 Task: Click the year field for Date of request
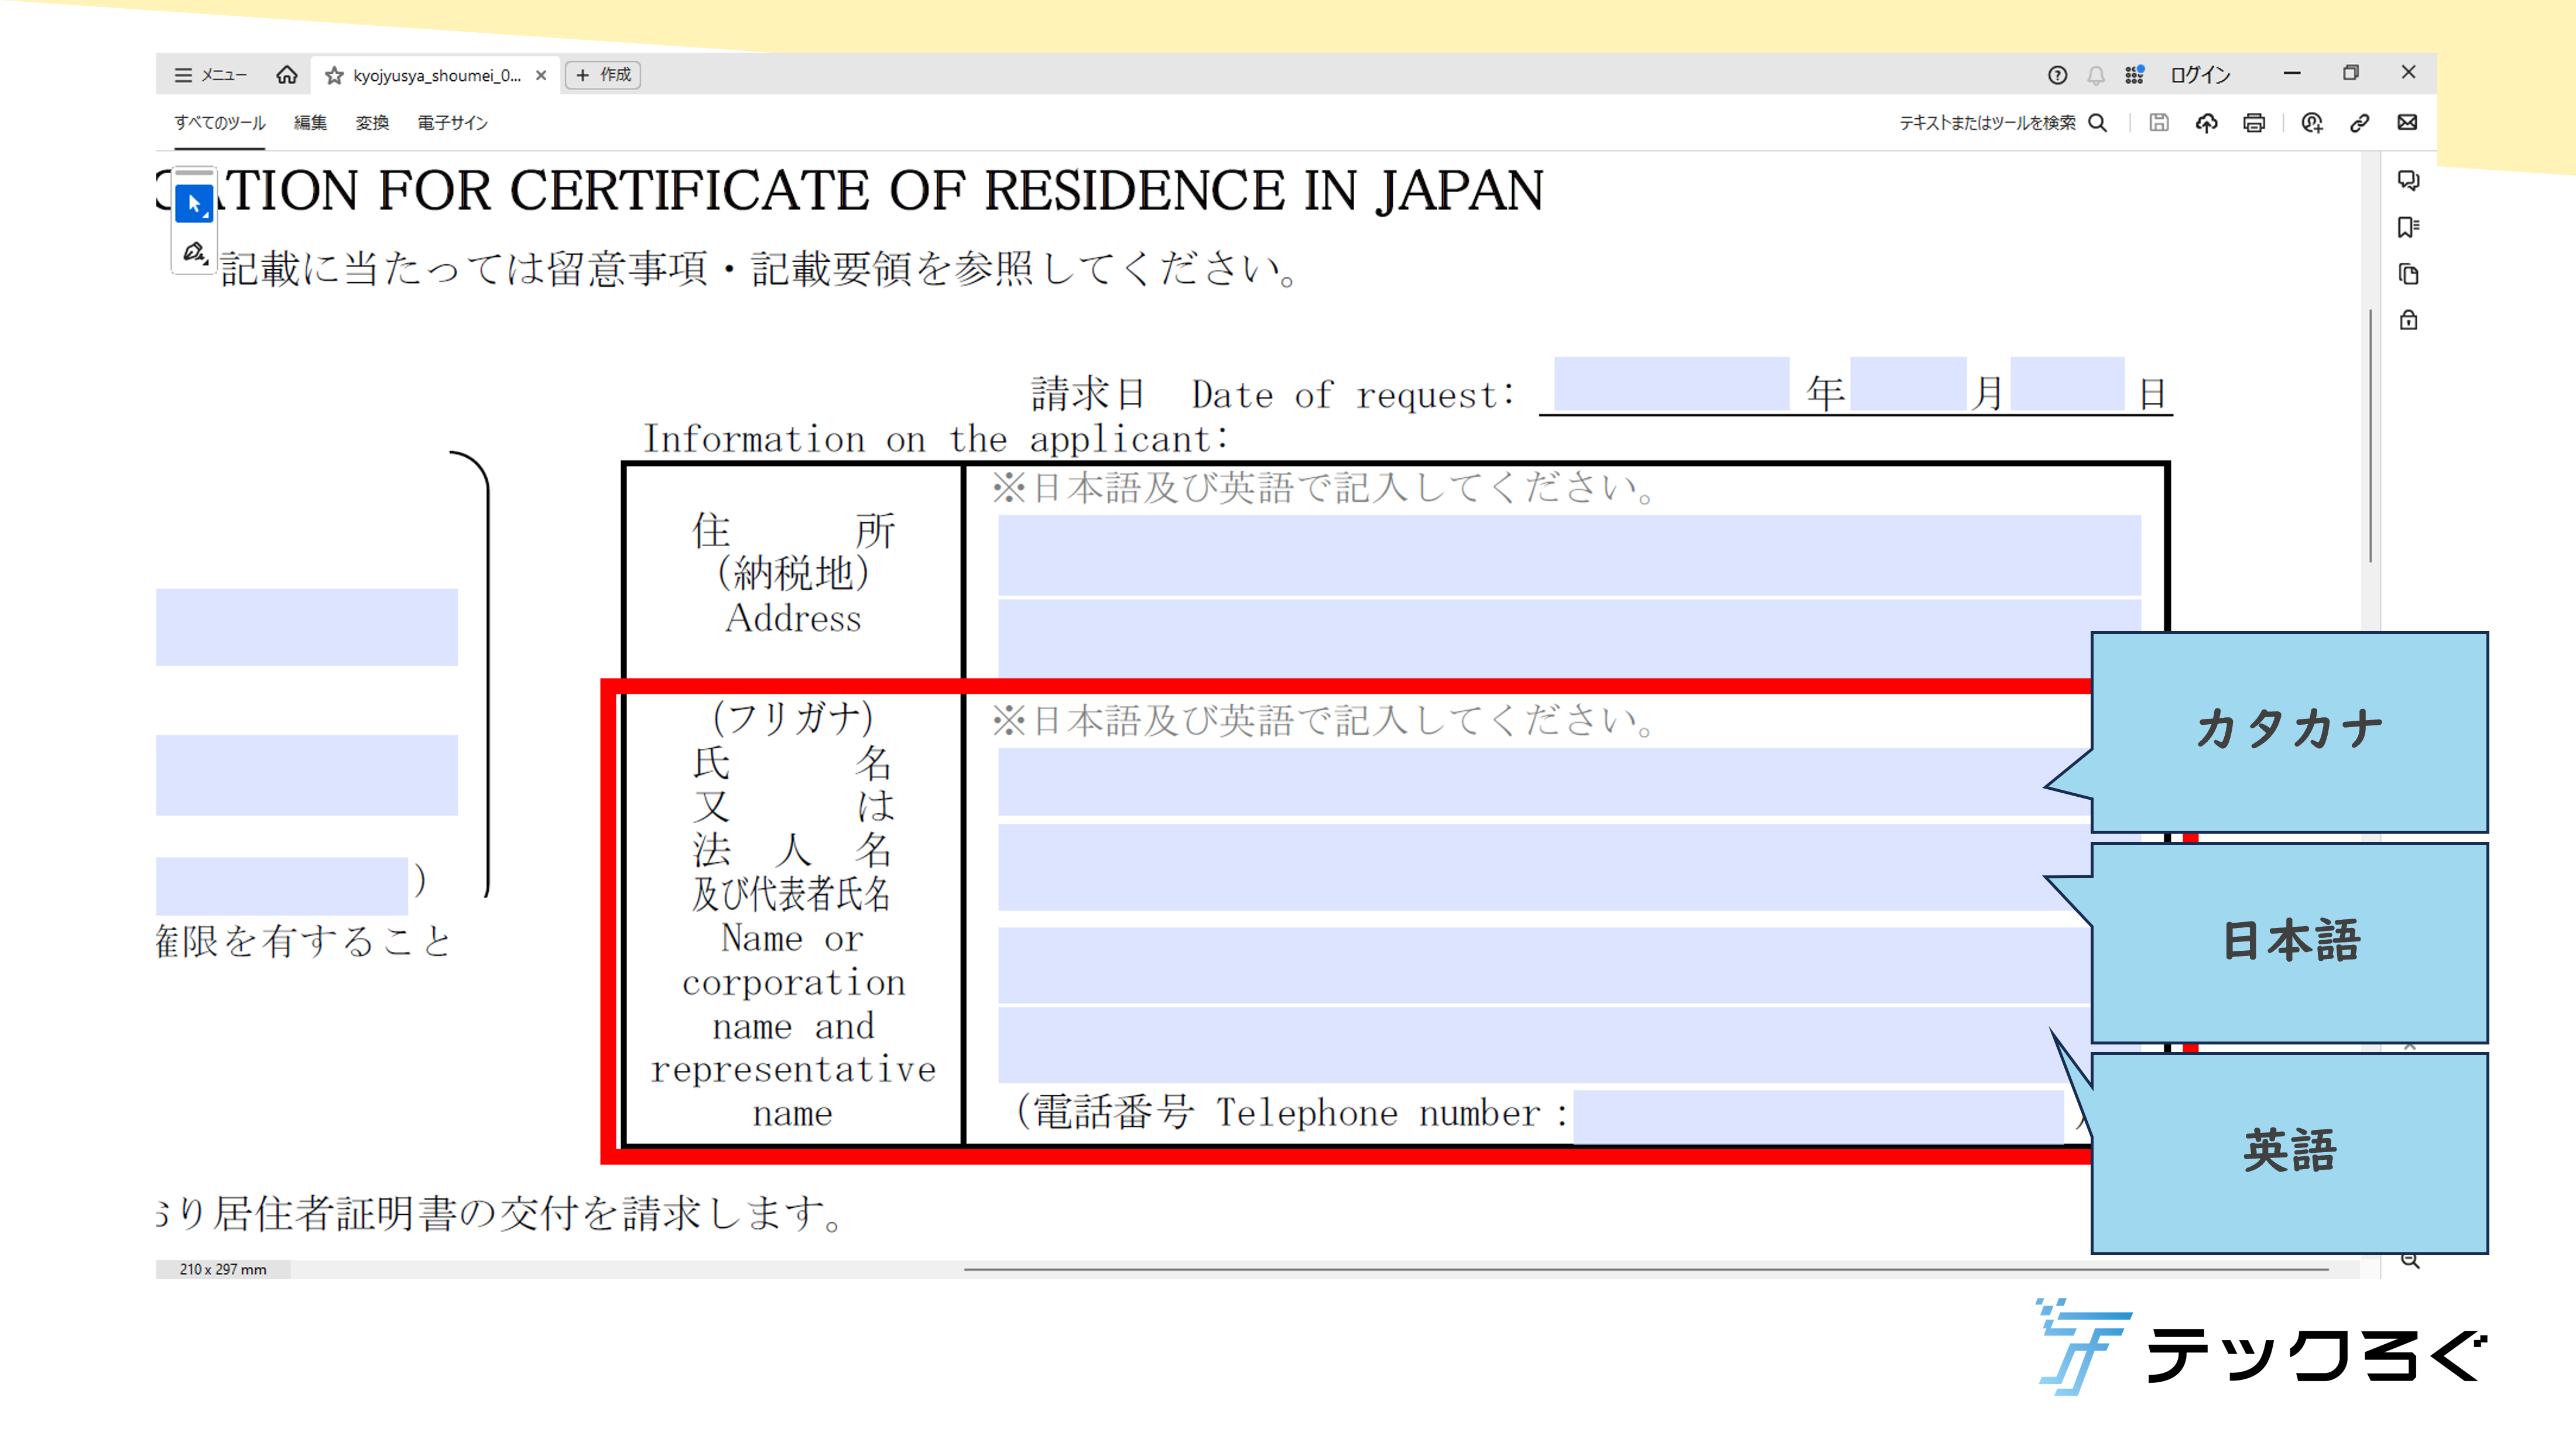point(1671,384)
